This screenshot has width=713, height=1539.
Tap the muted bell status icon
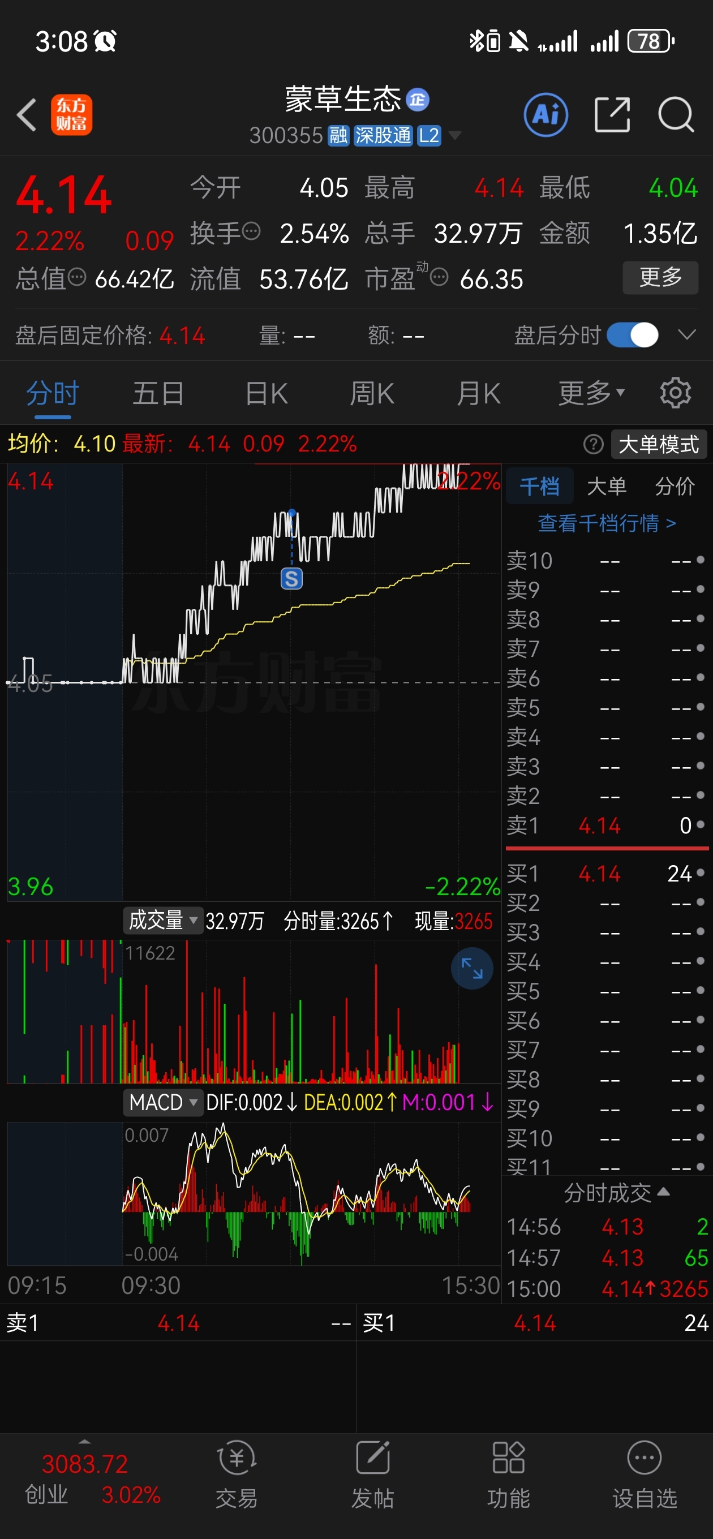[x=518, y=41]
